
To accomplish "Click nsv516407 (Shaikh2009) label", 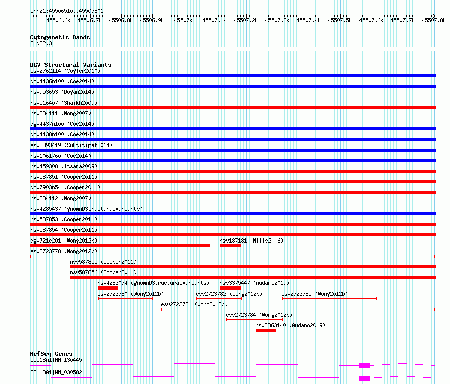I will 64,103.
